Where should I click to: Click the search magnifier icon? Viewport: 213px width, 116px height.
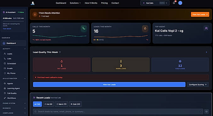click(x=35, y=112)
